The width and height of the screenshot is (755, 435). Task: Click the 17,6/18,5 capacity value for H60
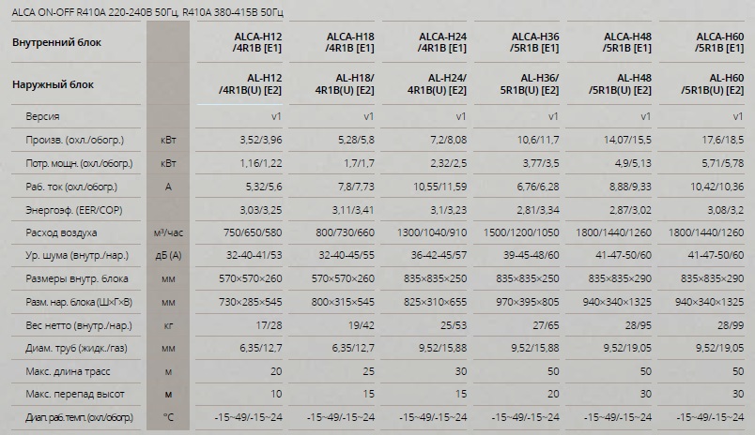click(x=723, y=140)
